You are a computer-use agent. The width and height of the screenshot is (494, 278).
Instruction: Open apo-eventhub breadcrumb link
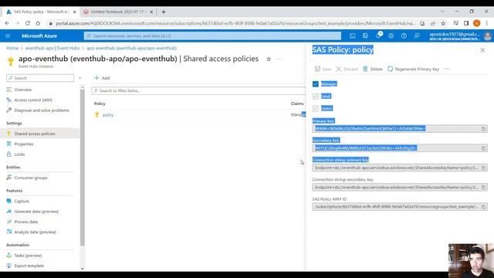pos(131,48)
